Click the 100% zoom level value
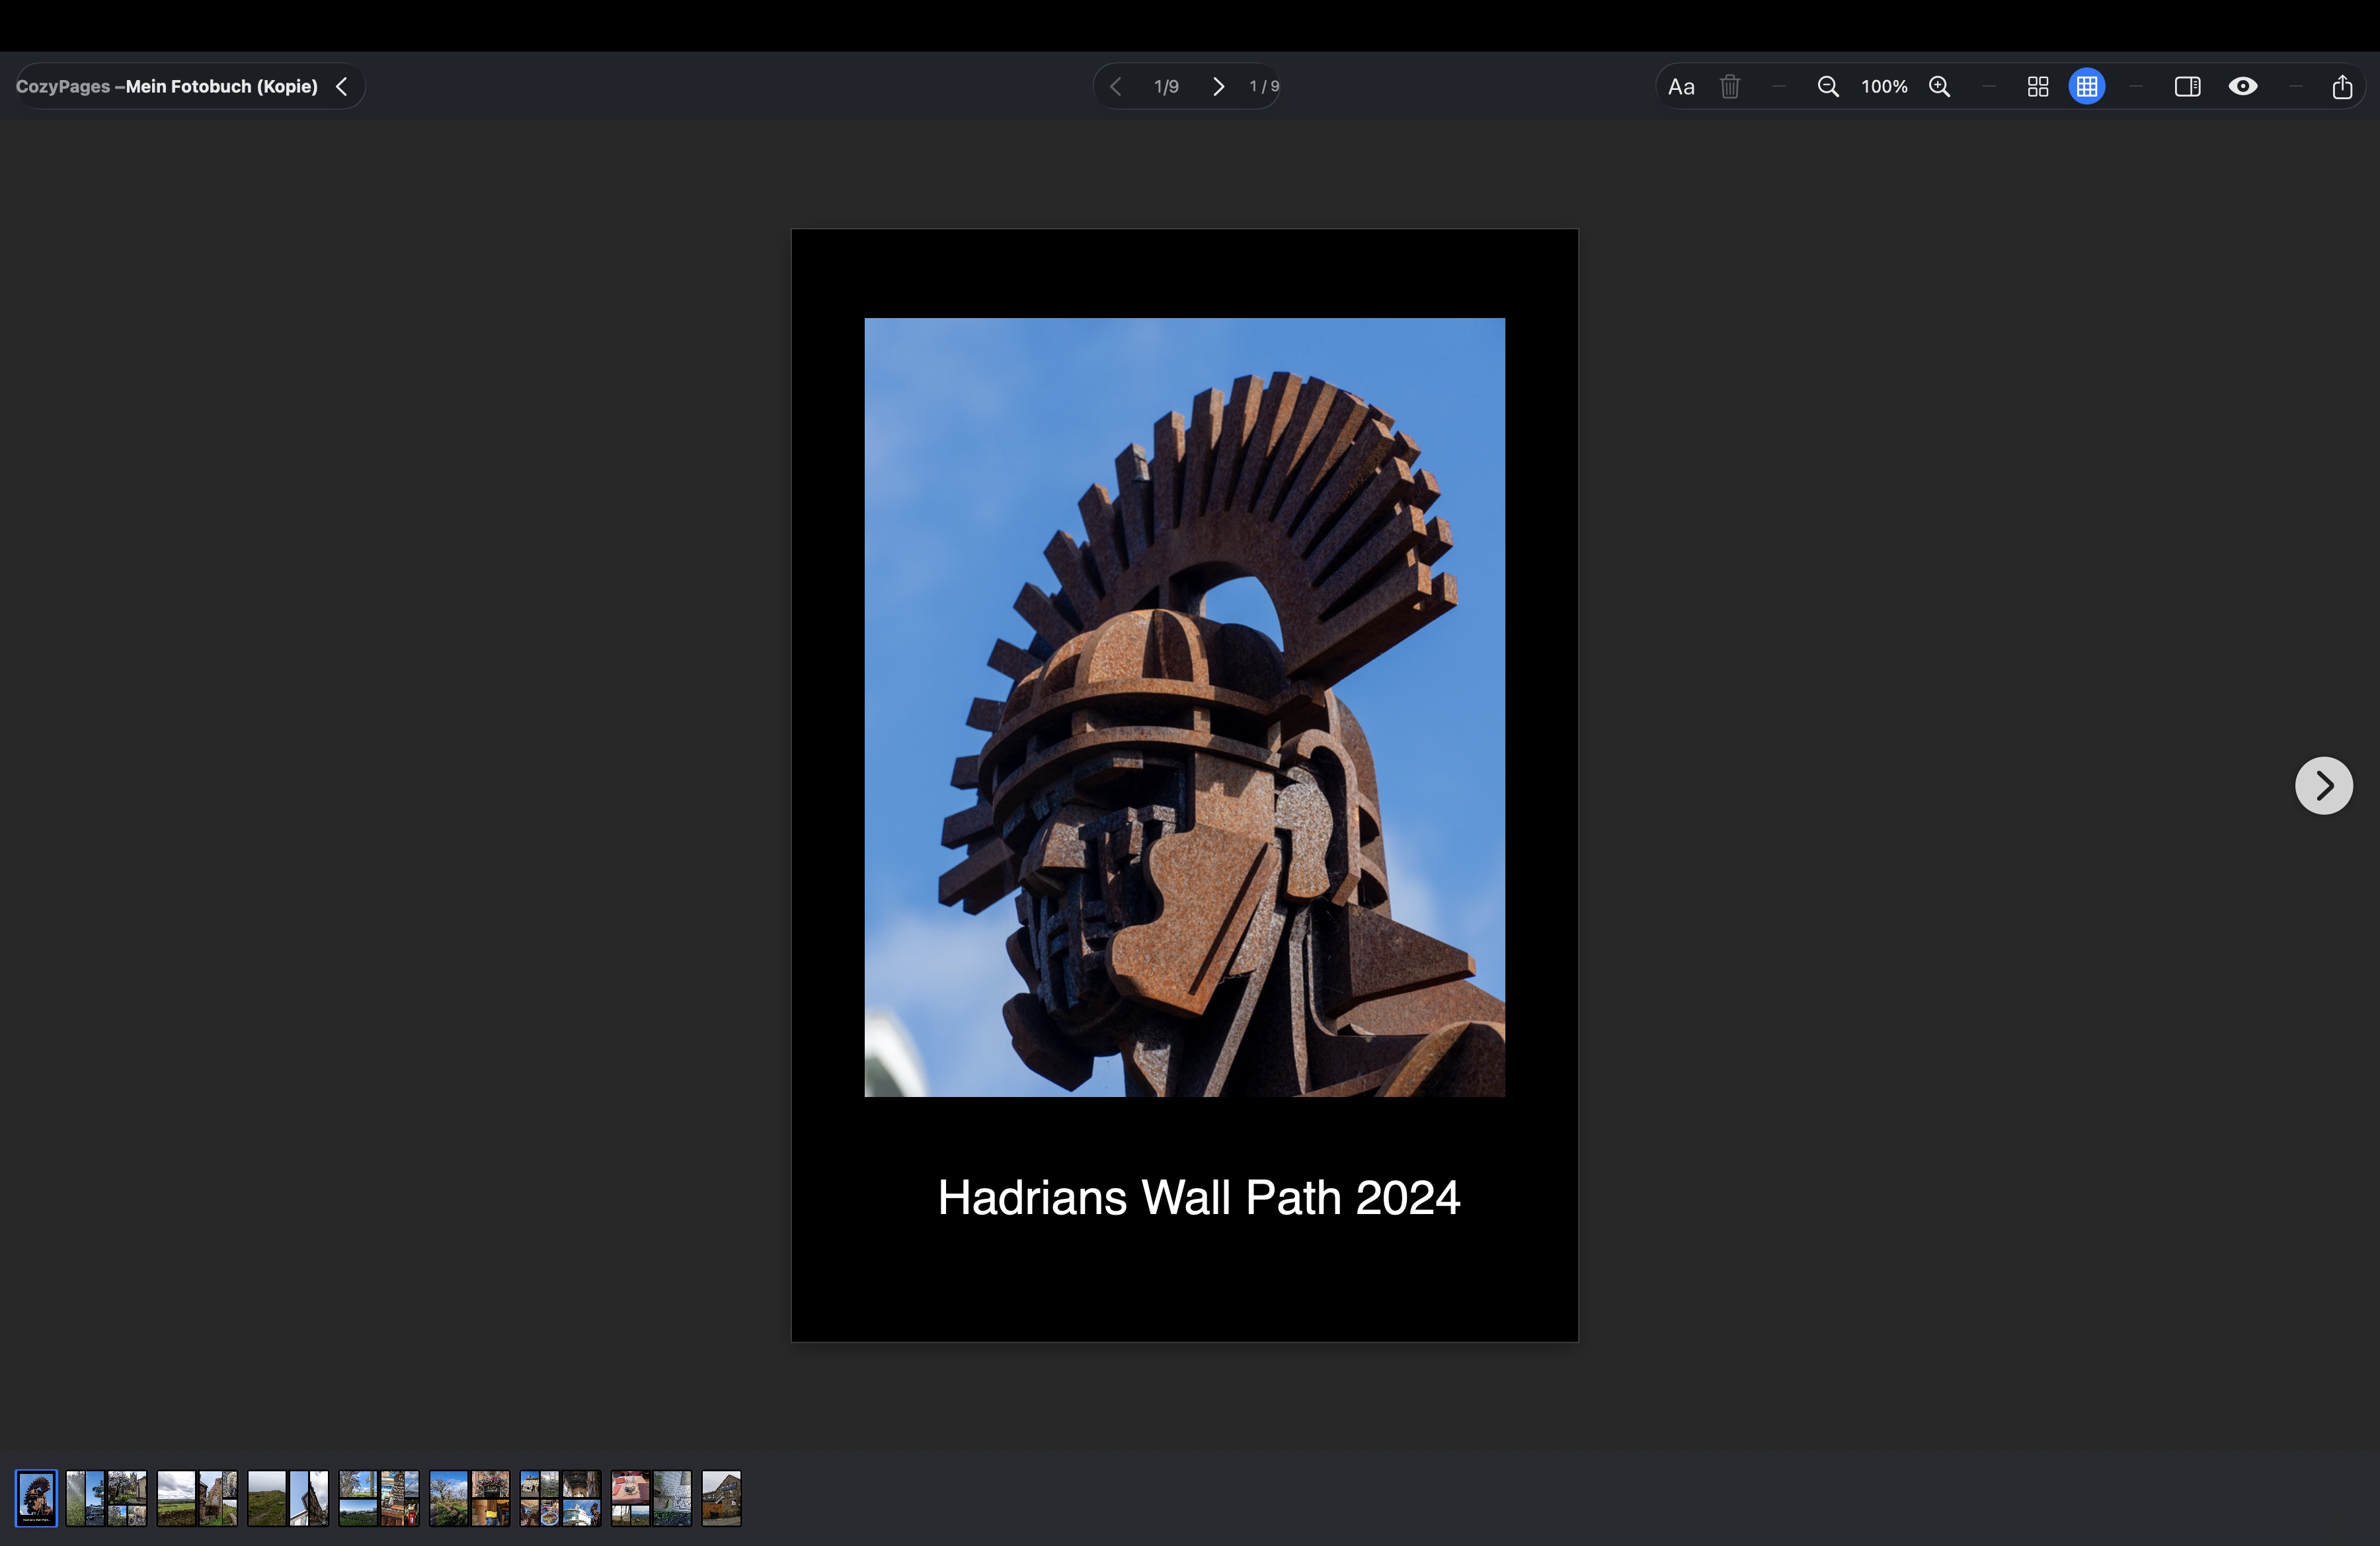 (1884, 87)
